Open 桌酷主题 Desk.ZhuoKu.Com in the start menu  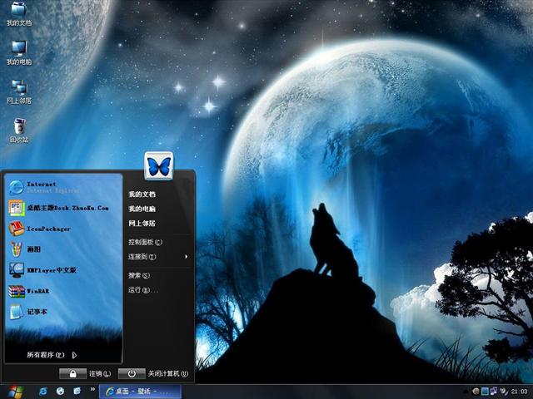coord(64,208)
